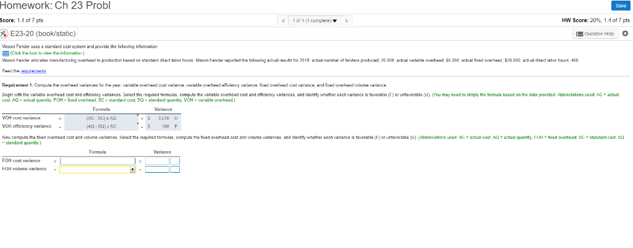Click the FOH cost variance amount field

(x=158, y=161)
